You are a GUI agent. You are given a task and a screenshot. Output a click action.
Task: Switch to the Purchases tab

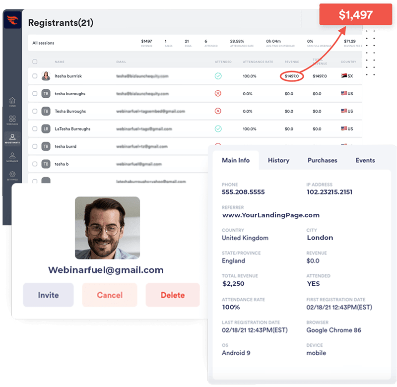pos(322,160)
